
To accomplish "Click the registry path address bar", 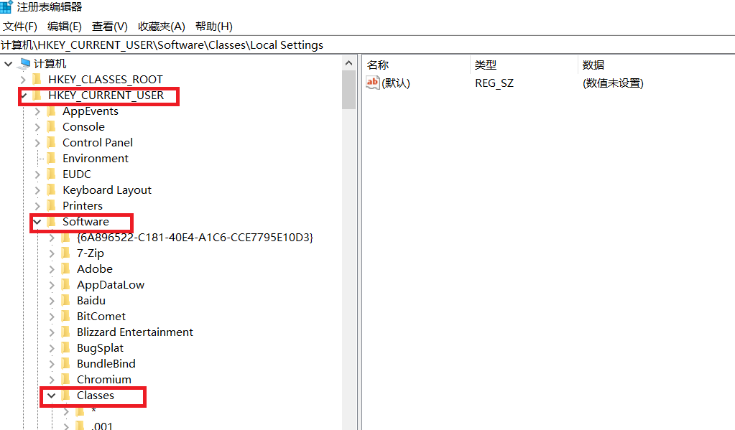I will (359, 45).
